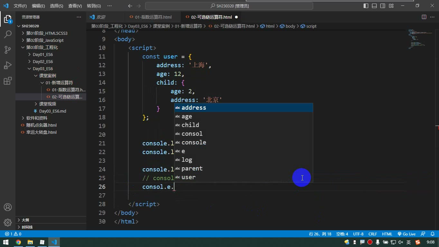Click Go Live in status bar

406,234
